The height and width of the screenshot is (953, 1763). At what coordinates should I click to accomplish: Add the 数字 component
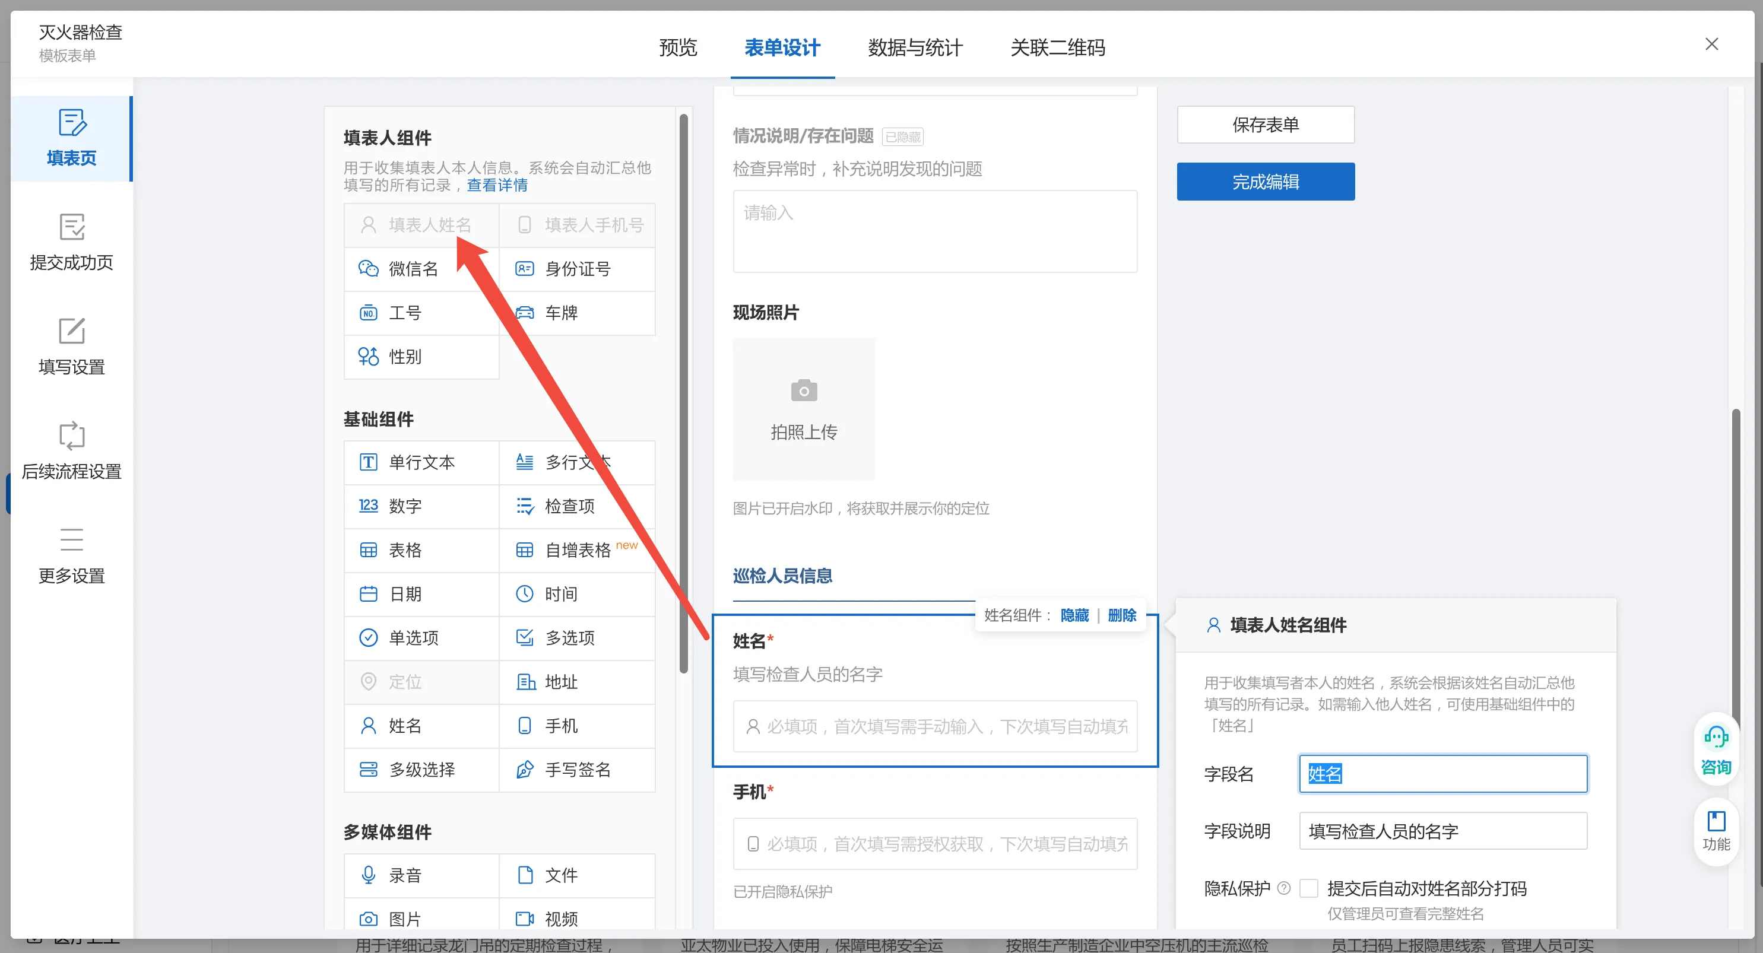[x=421, y=506]
